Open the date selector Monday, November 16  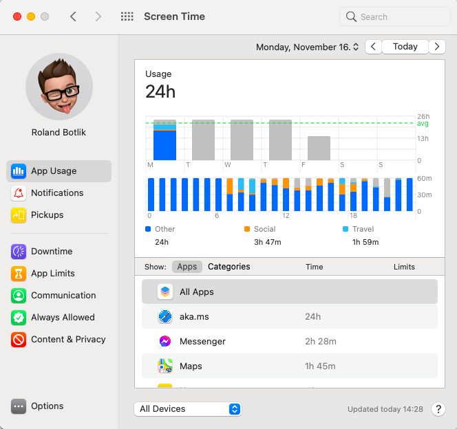(x=307, y=47)
